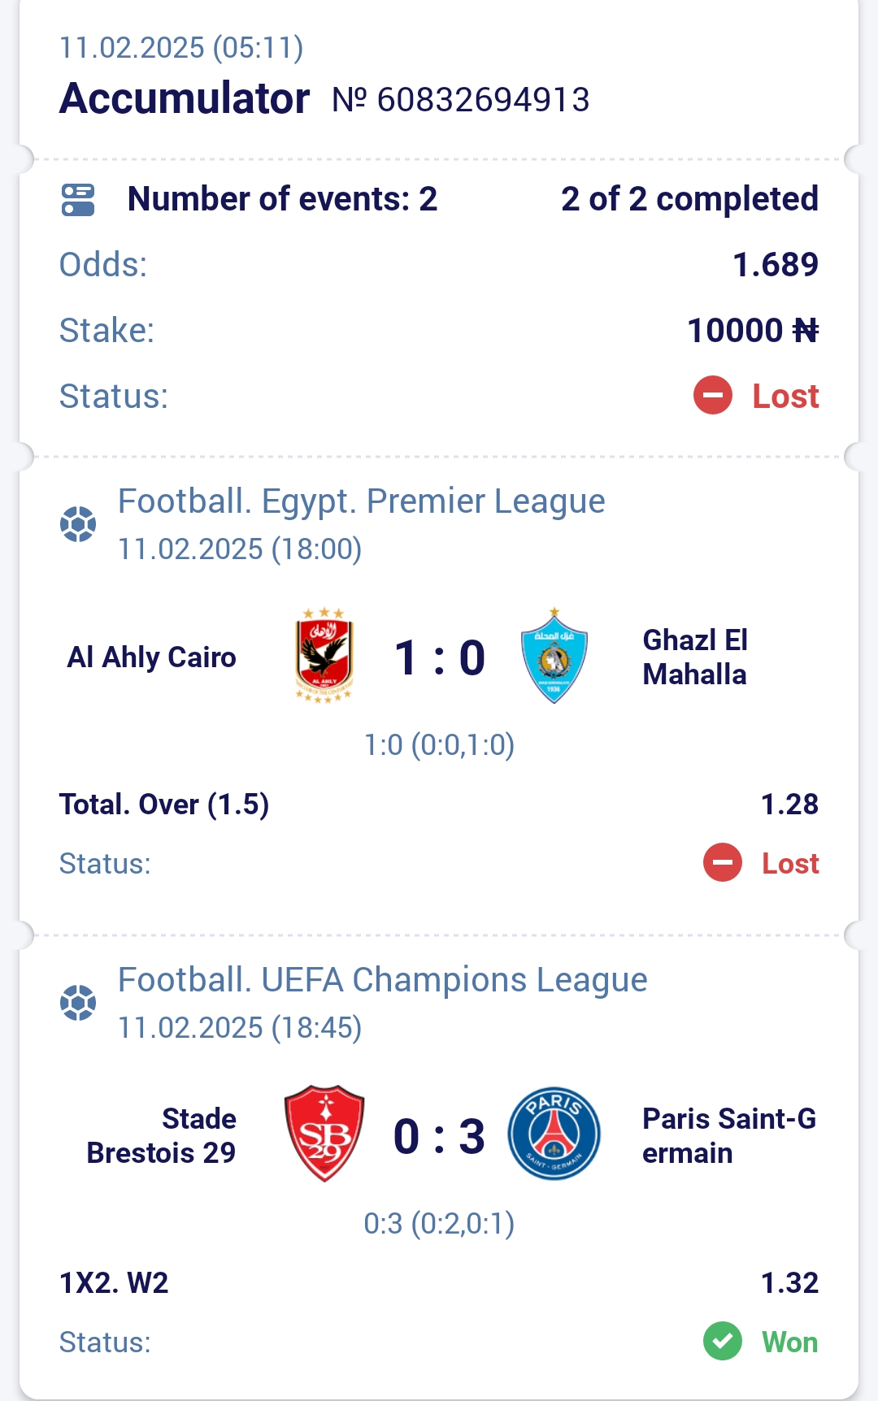This screenshot has width=878, height=1401.
Task: Click the Ghazl El Mahalla team badge
Action: pyautogui.click(x=554, y=655)
